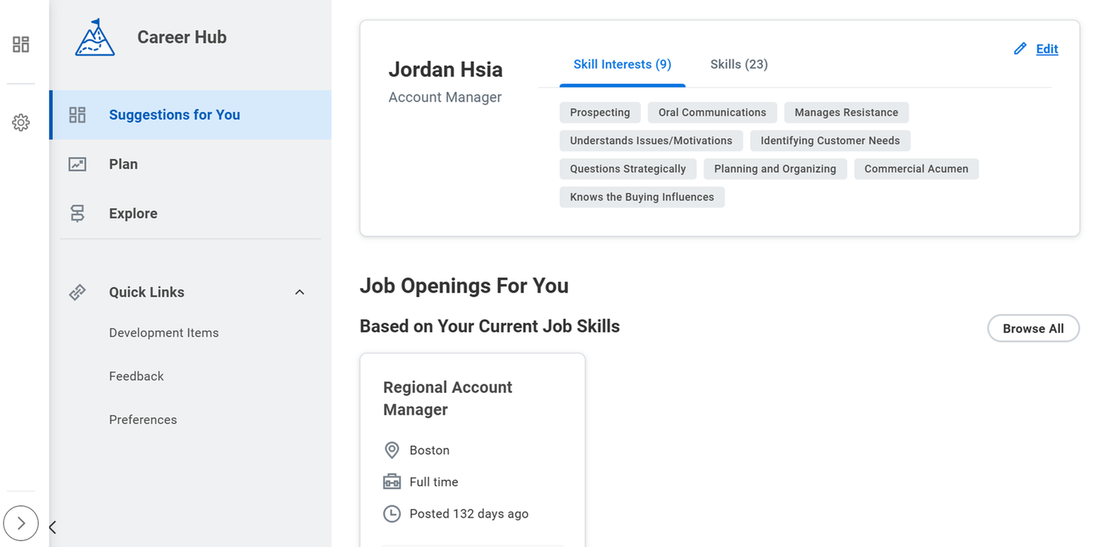The image size is (1101, 547).
Task: Click the briefcase icon beside Full time
Action: pos(391,482)
